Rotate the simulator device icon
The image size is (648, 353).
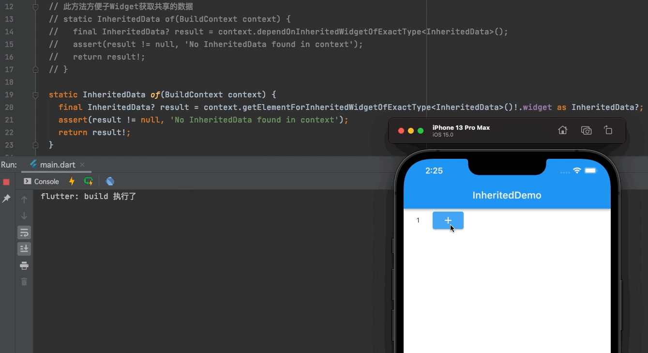[608, 130]
